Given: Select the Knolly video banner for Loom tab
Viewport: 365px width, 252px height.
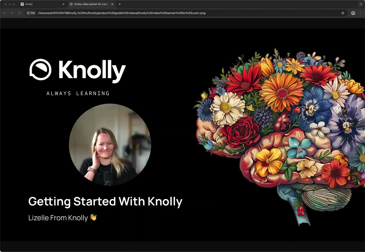Looking at the screenshot, I should 91,4.
